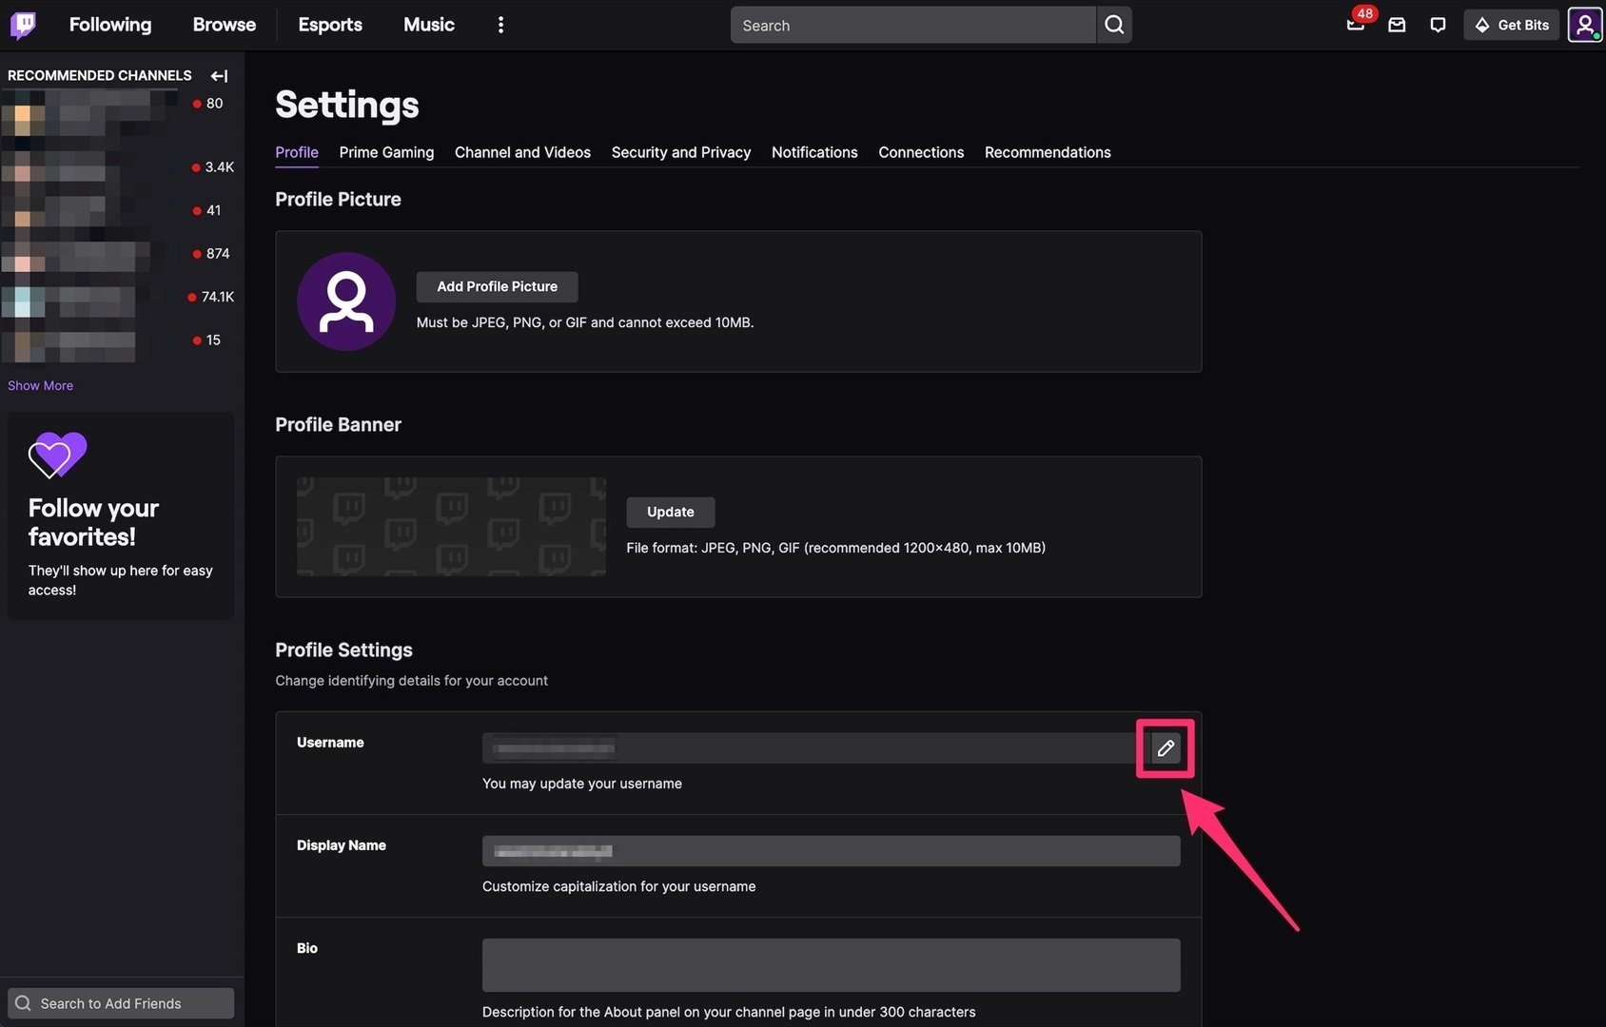This screenshot has height=1027, width=1606.
Task: Click the Twitch logo home icon
Action: [x=23, y=25]
